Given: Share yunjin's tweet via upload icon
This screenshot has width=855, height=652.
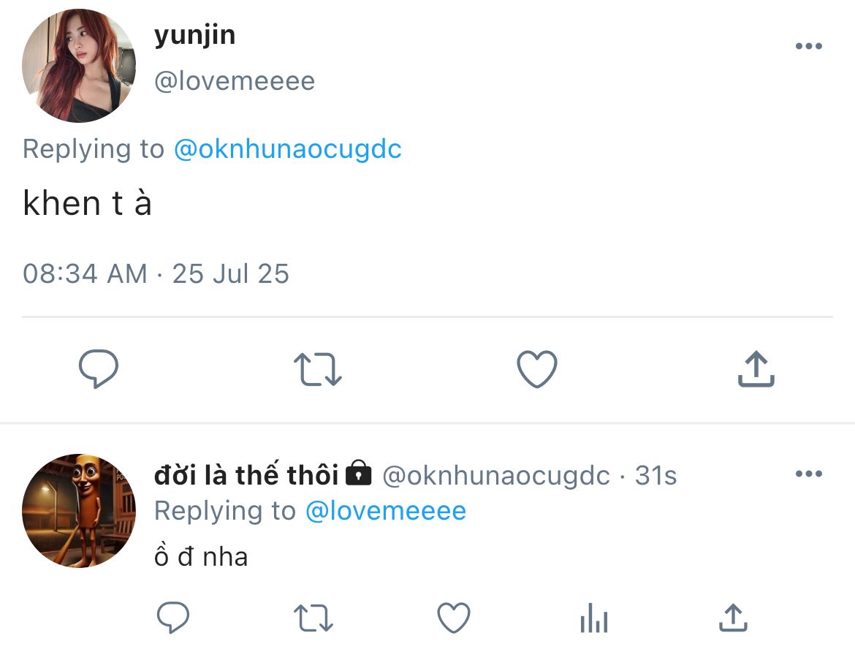Looking at the screenshot, I should point(756,369).
